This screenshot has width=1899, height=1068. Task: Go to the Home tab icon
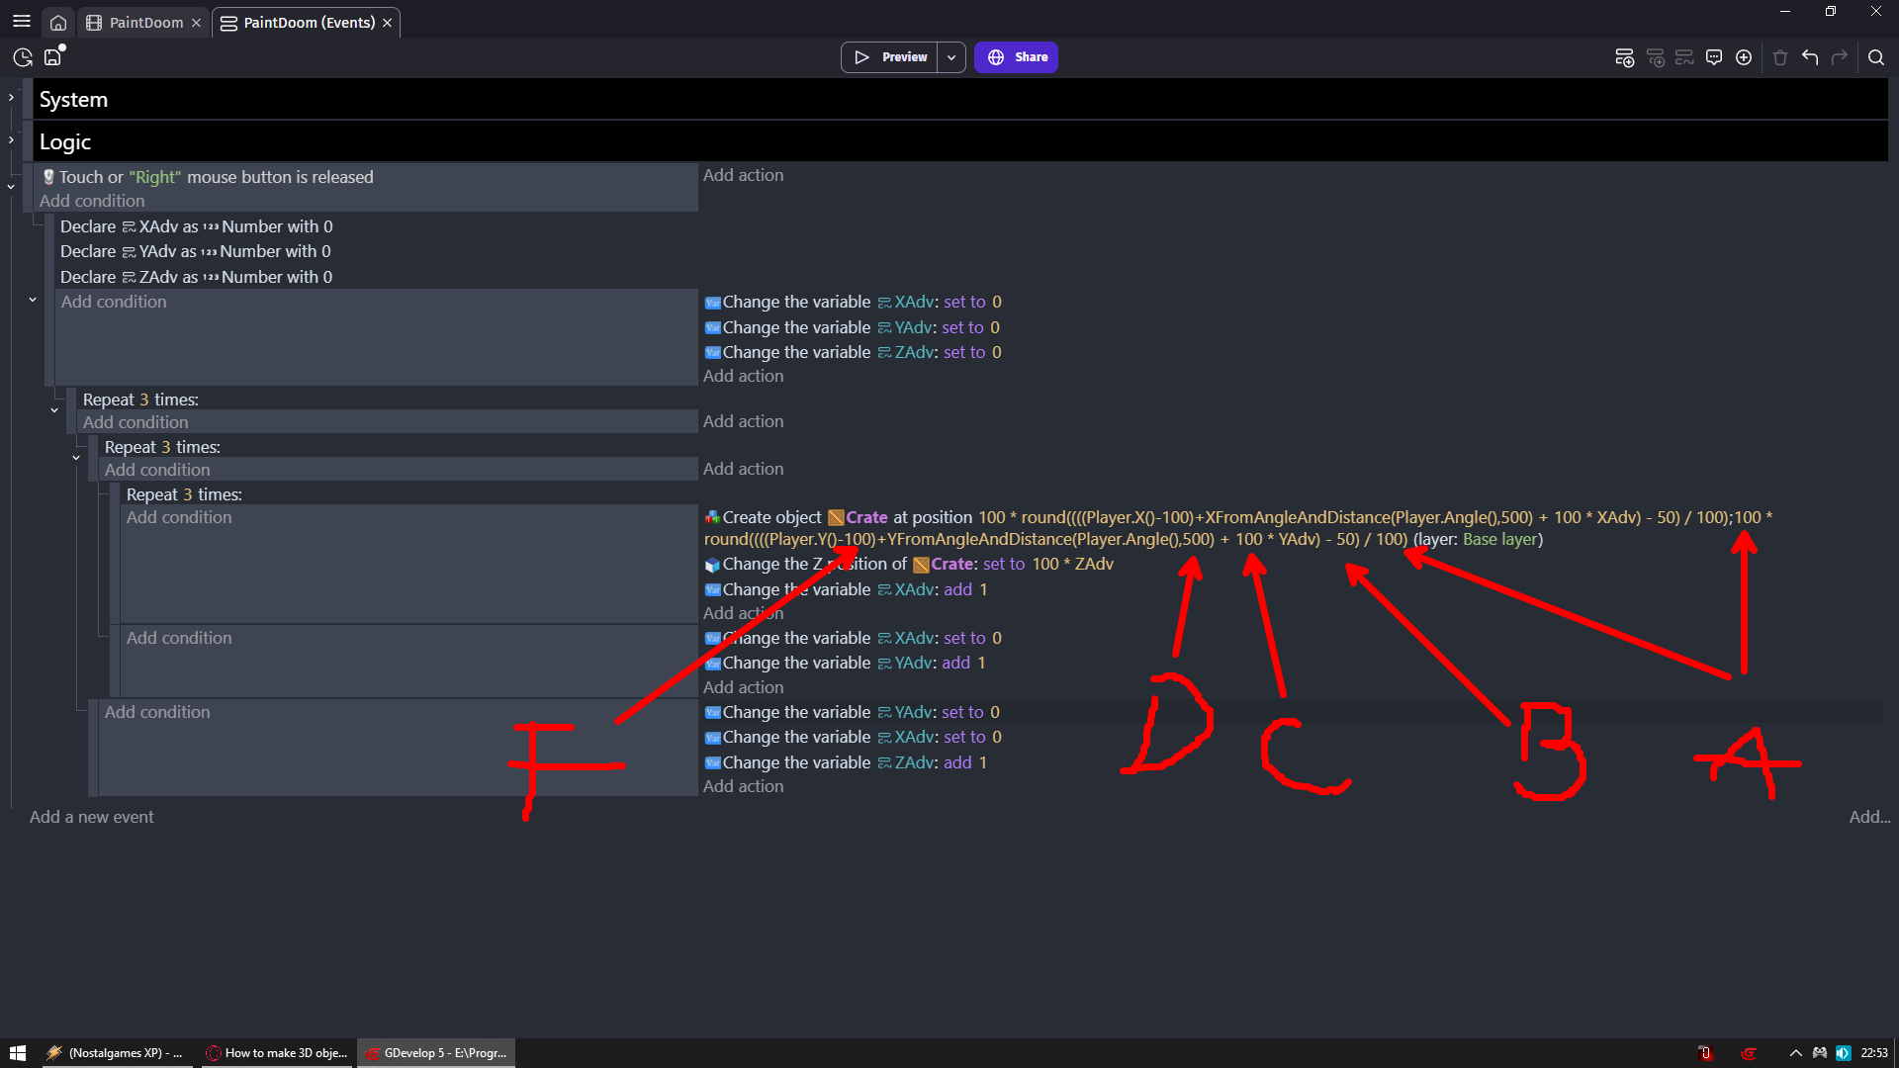(x=58, y=22)
